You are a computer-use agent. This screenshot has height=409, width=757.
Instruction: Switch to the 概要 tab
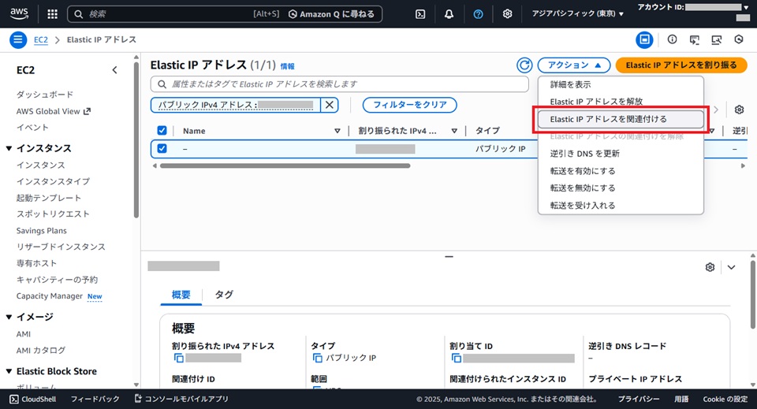(181, 295)
